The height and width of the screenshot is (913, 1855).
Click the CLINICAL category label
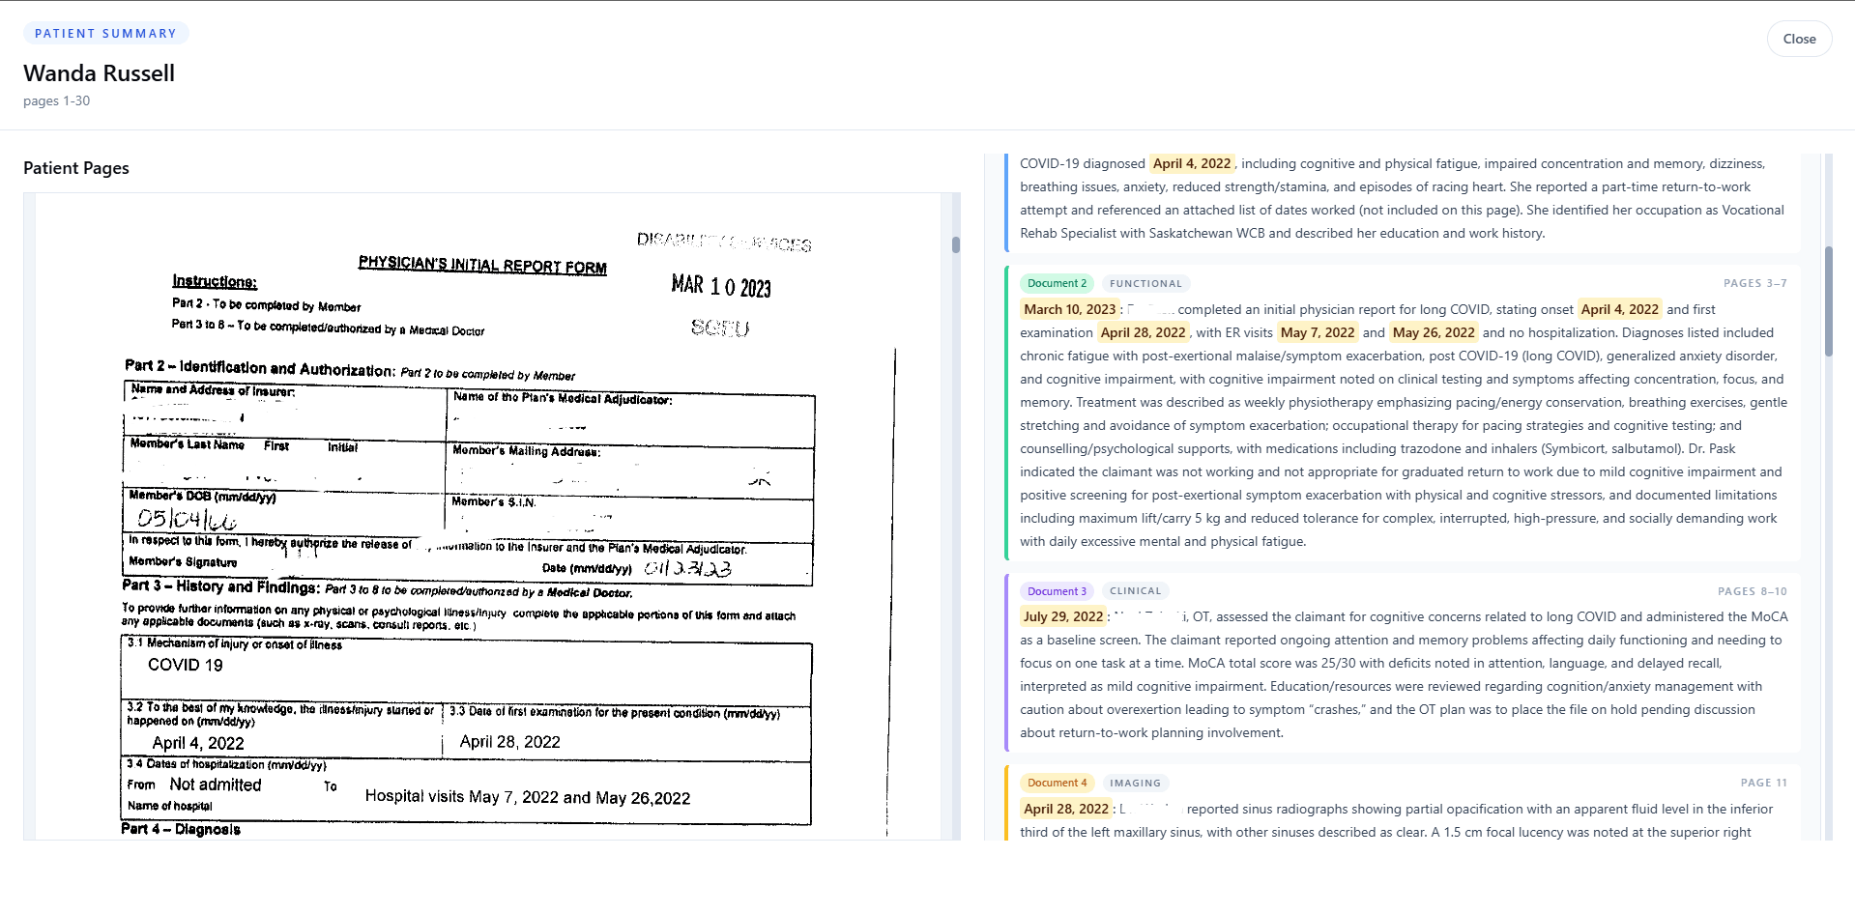[x=1136, y=590]
